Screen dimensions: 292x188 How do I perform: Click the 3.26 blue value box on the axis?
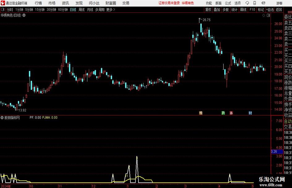click(x=277, y=152)
